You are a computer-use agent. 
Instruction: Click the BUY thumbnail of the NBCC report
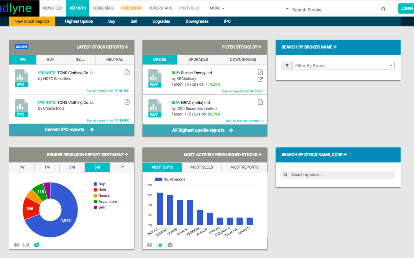pyautogui.click(x=155, y=108)
